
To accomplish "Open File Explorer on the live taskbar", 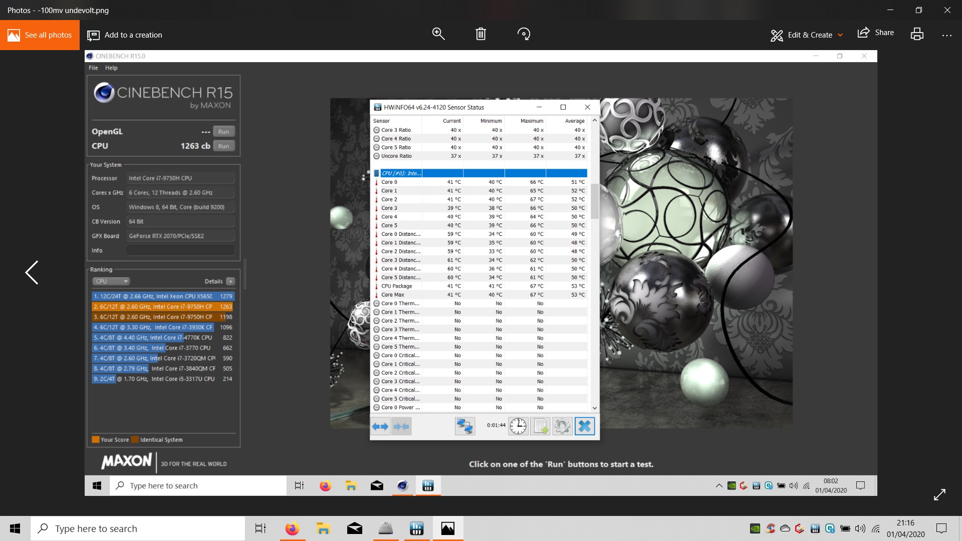I will click(323, 528).
